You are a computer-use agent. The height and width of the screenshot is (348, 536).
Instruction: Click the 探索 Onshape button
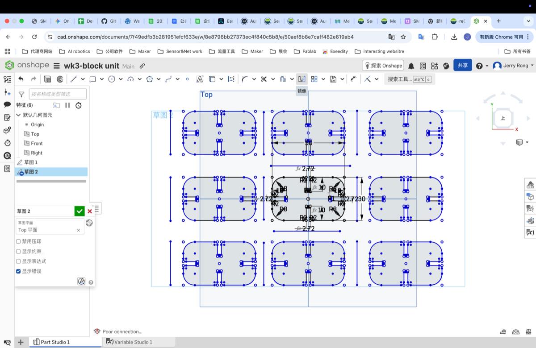383,66
